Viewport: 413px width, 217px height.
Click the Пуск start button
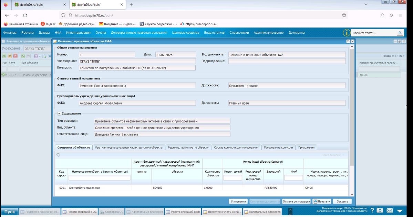[x=10, y=212]
